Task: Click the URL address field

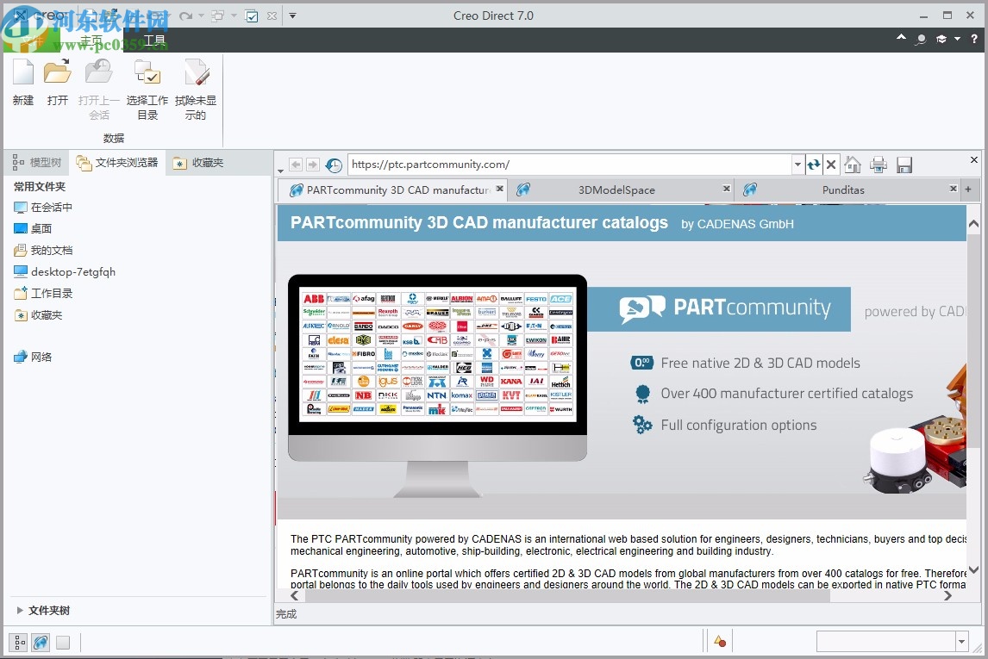Action: pos(570,165)
